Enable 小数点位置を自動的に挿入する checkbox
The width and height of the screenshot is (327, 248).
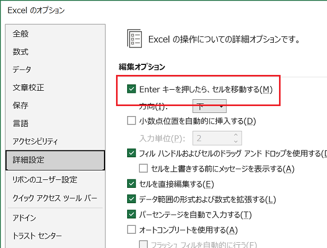click(131, 120)
